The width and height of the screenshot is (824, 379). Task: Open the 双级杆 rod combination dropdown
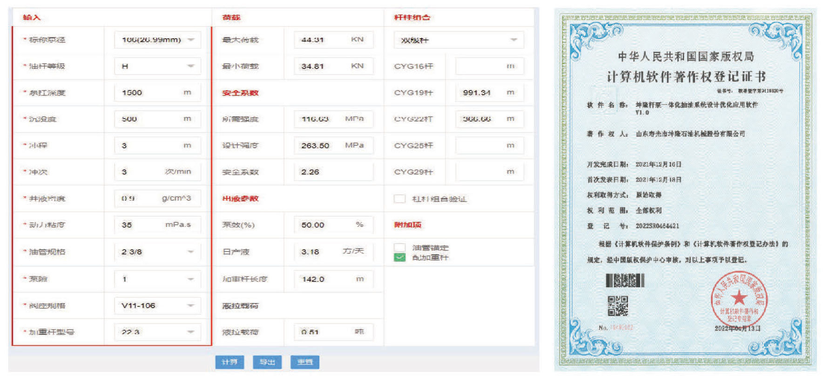[459, 40]
